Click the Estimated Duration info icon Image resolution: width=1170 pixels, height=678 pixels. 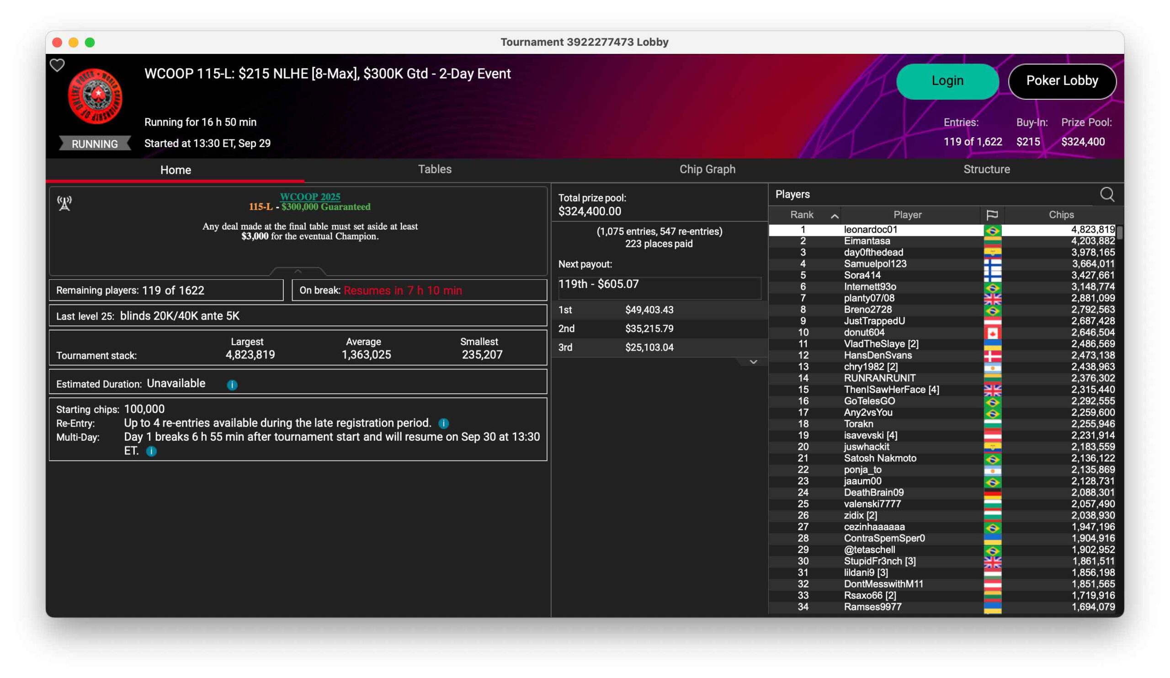[232, 384]
